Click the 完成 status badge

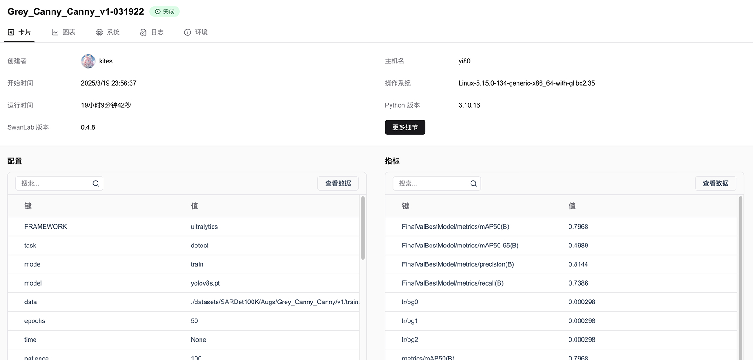point(165,11)
